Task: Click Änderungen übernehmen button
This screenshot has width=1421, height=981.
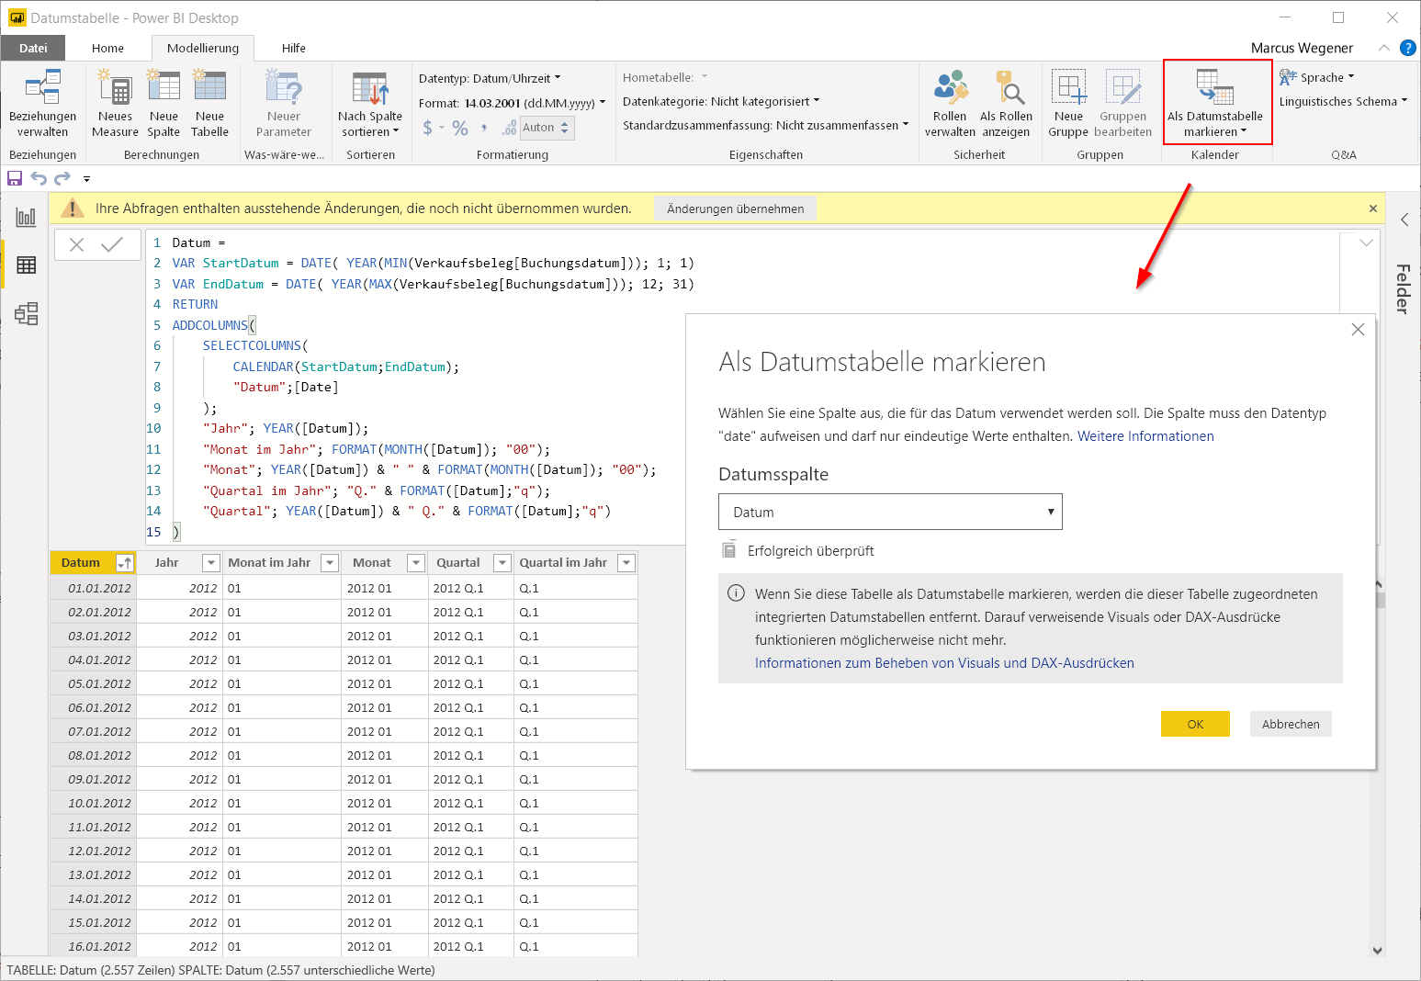Action: click(x=736, y=209)
